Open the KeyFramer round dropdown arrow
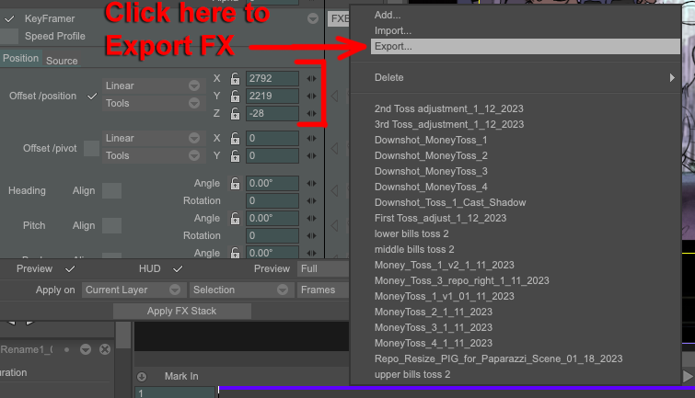 point(313,18)
